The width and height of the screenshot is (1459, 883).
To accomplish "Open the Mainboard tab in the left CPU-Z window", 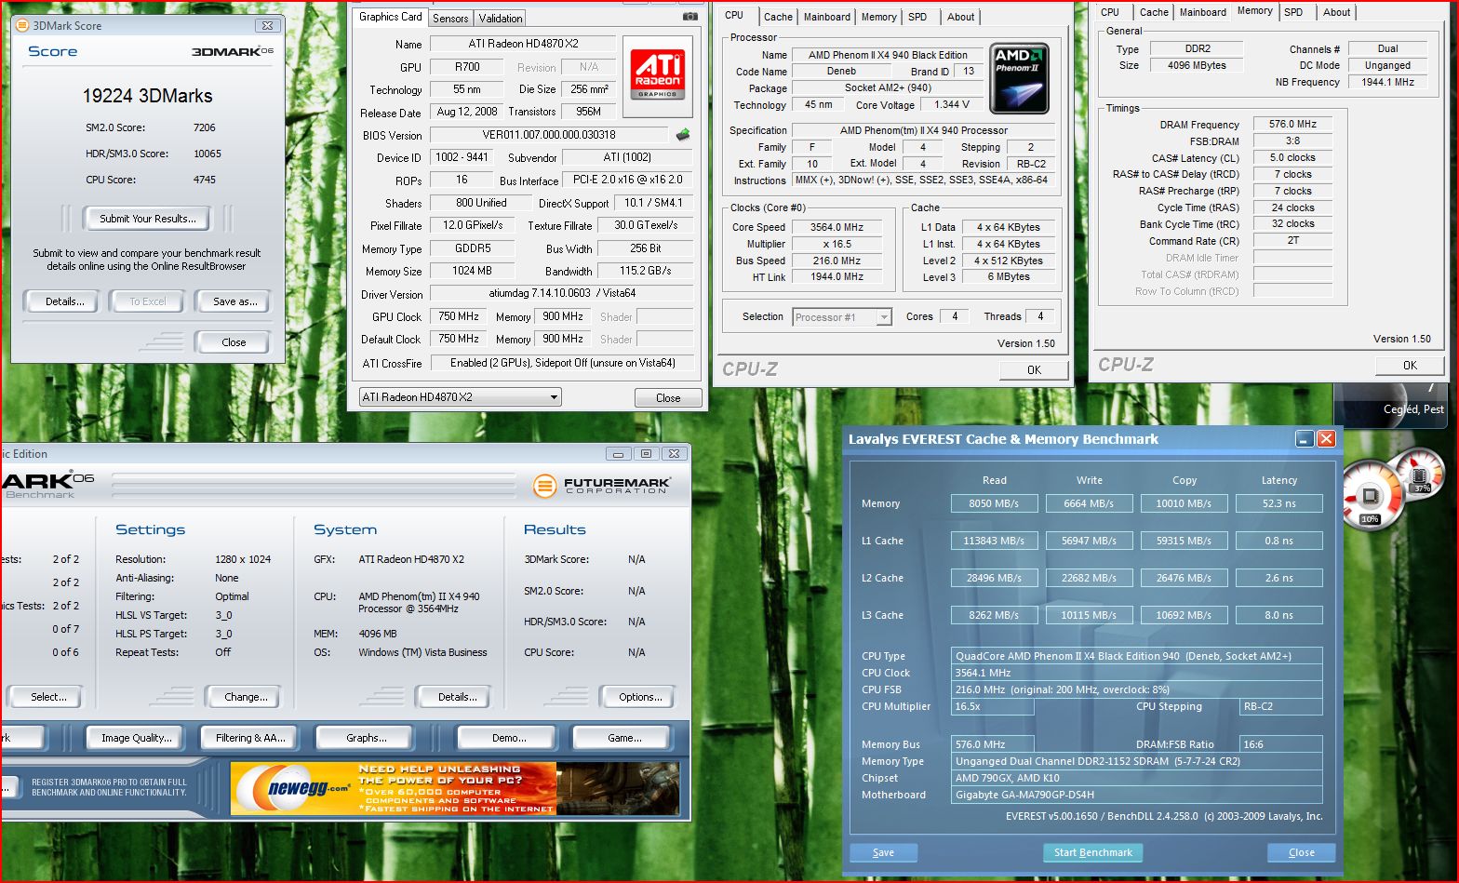I will coord(827,17).
